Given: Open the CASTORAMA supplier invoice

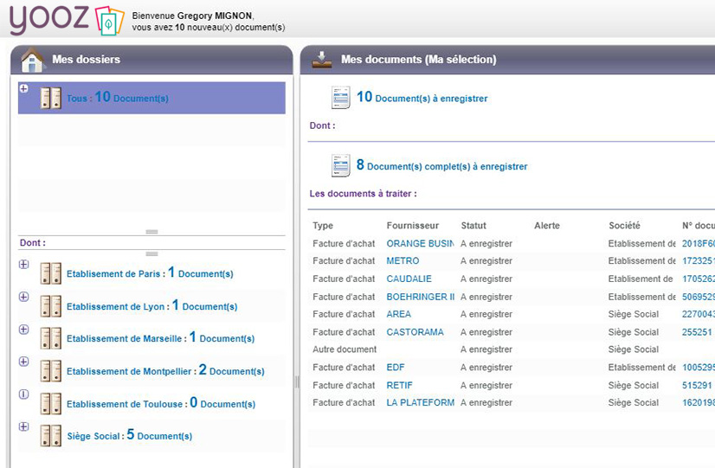Looking at the screenshot, I should click(415, 332).
